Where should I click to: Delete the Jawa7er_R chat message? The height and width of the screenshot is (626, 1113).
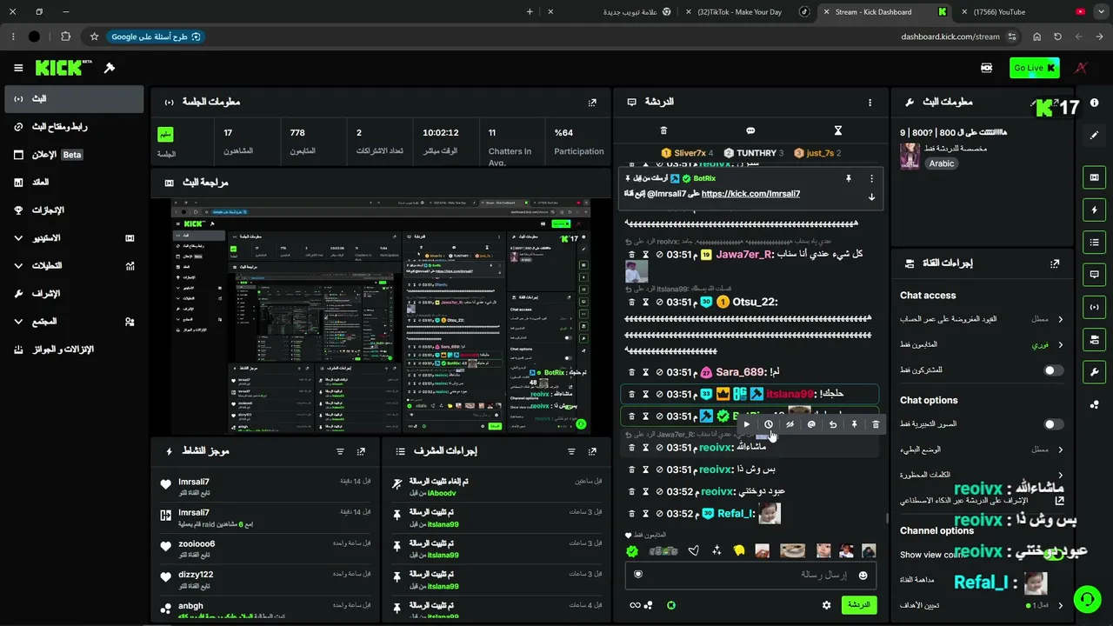click(x=632, y=254)
